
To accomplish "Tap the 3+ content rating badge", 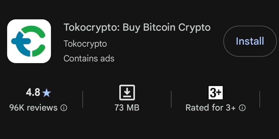I will (216, 93).
